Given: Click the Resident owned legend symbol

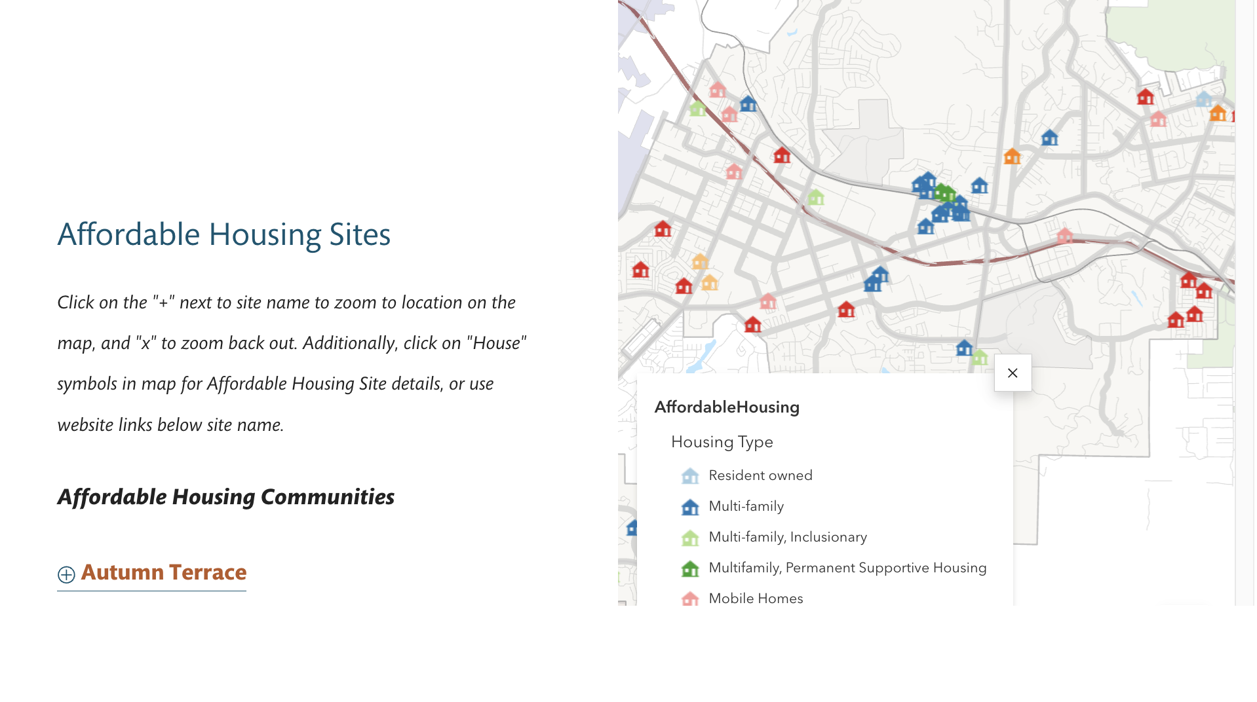Looking at the screenshot, I should (x=690, y=476).
